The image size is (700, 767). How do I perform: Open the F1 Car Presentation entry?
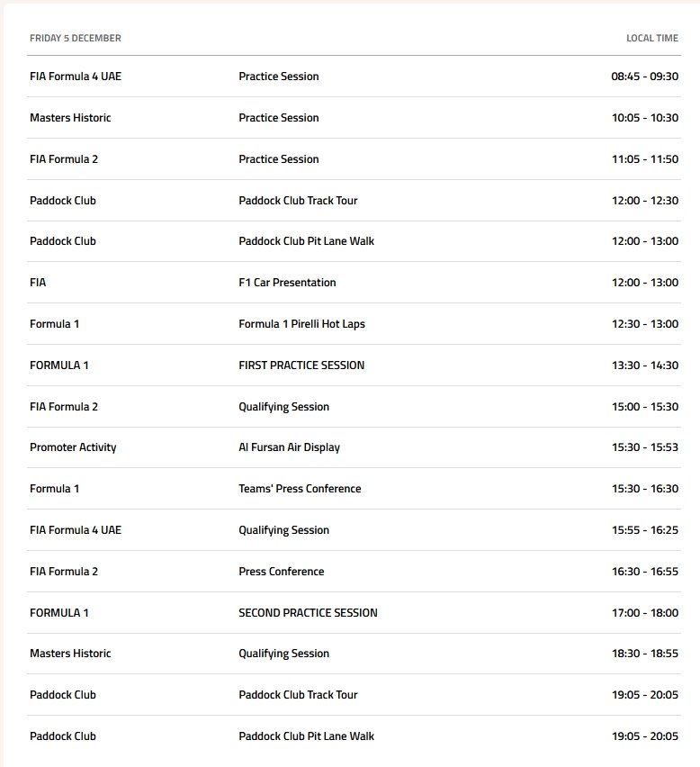tap(287, 283)
